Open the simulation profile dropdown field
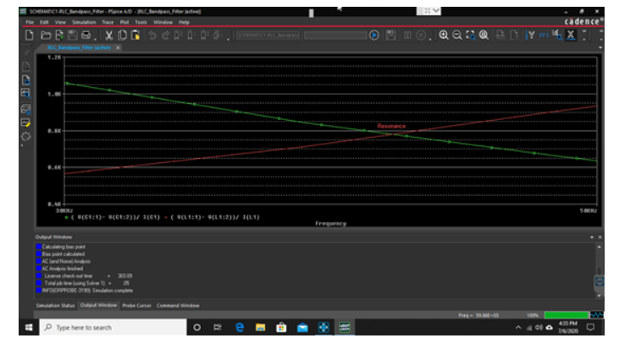 [268, 35]
